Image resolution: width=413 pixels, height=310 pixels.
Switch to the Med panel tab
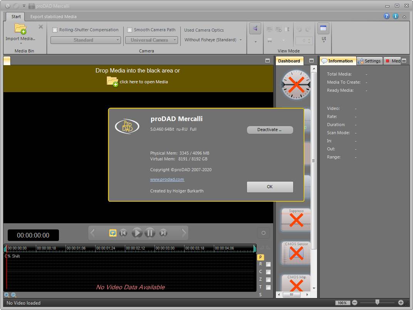392,61
